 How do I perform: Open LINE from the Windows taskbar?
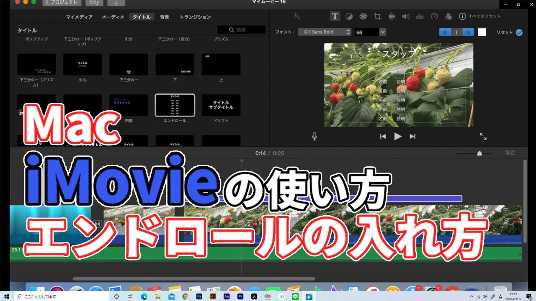[295, 296]
